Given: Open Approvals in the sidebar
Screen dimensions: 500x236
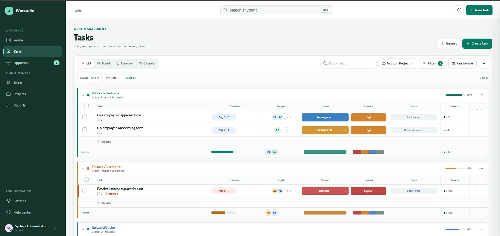Looking at the screenshot, I should tap(33, 63).
